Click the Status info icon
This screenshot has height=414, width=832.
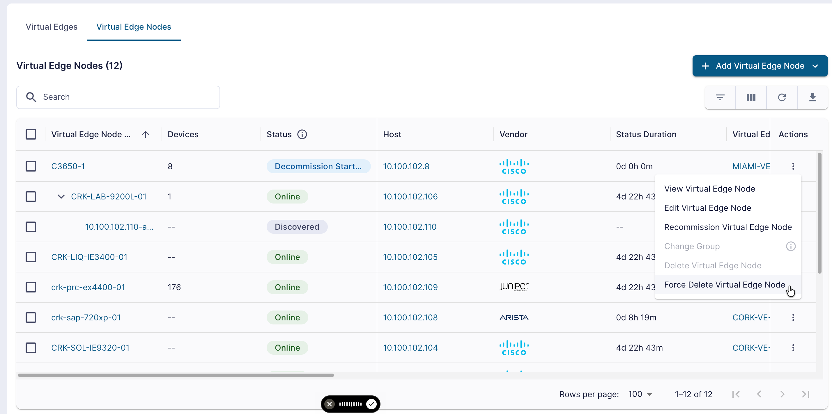tap(302, 134)
